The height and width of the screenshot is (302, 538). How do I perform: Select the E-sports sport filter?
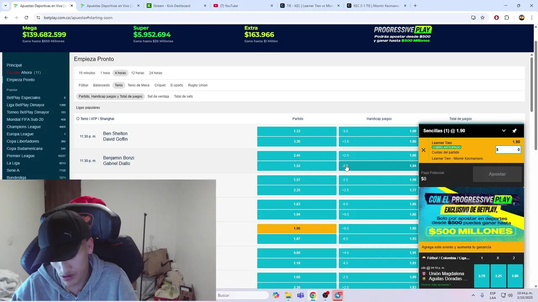click(177, 85)
